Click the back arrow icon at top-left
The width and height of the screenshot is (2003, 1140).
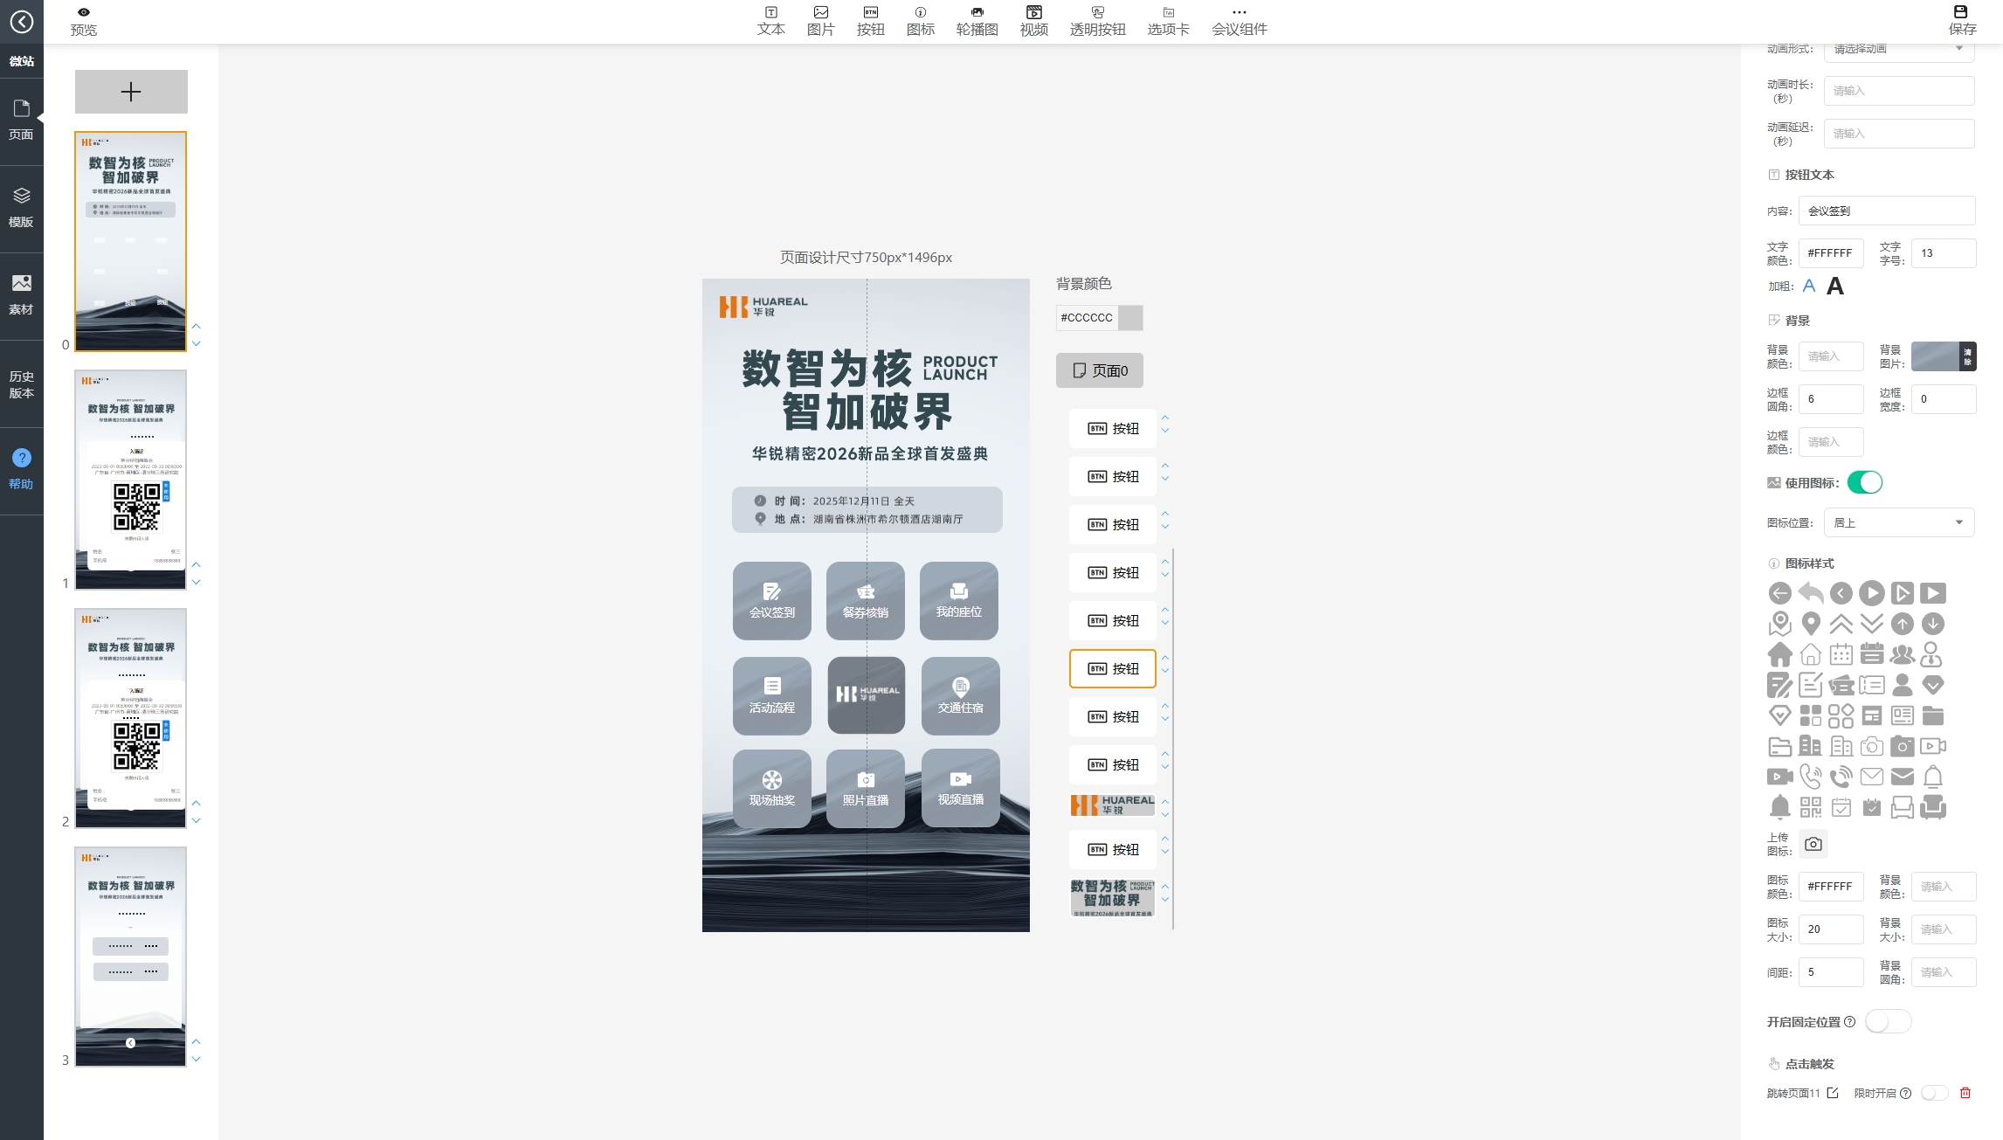pyautogui.click(x=21, y=21)
